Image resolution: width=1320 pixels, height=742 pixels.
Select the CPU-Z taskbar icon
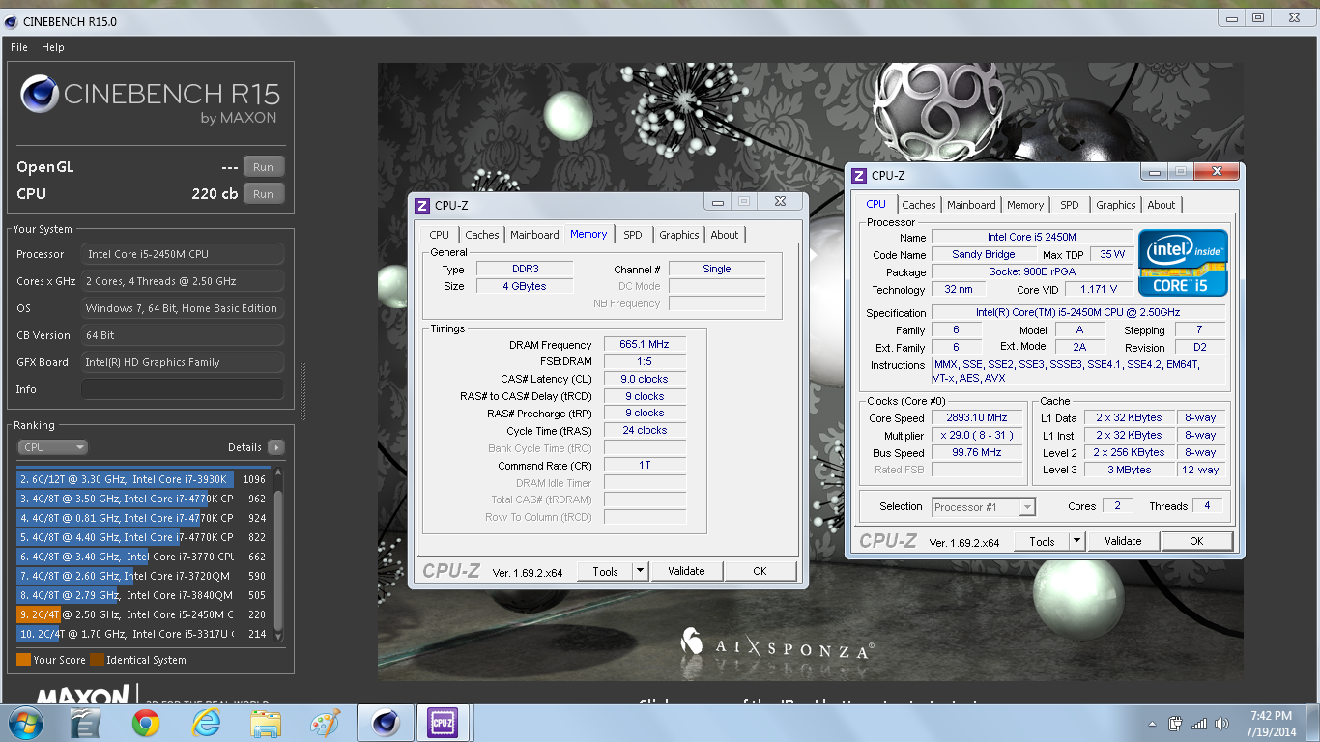442,723
